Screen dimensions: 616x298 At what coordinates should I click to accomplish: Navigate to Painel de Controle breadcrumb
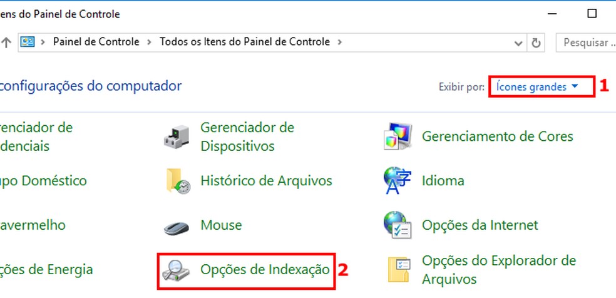(96, 42)
